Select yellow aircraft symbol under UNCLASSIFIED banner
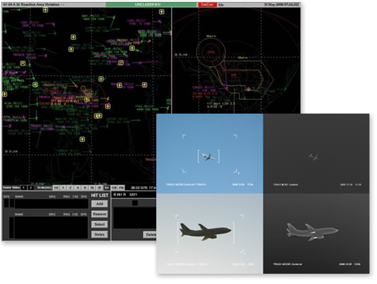Viewport: 377px width, 284px height. (x=162, y=12)
